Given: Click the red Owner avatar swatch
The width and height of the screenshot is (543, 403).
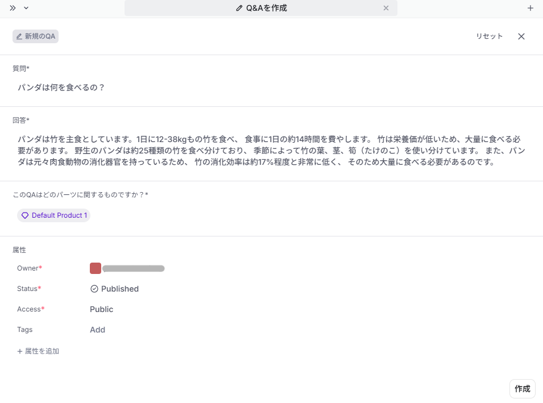Looking at the screenshot, I should click(95, 268).
